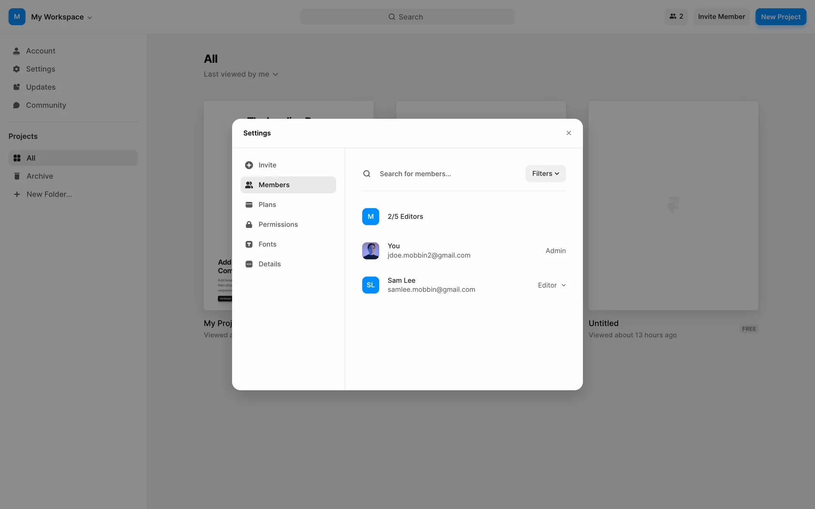Click the Details icon in Settings sidebar
Screen dimensions: 815x509
point(249,264)
